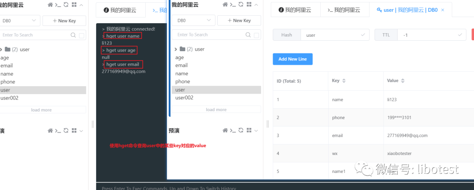This screenshot has width=474, height=190.
Task: Refresh 我的阿里云 connection in front window
Action: 241,4
